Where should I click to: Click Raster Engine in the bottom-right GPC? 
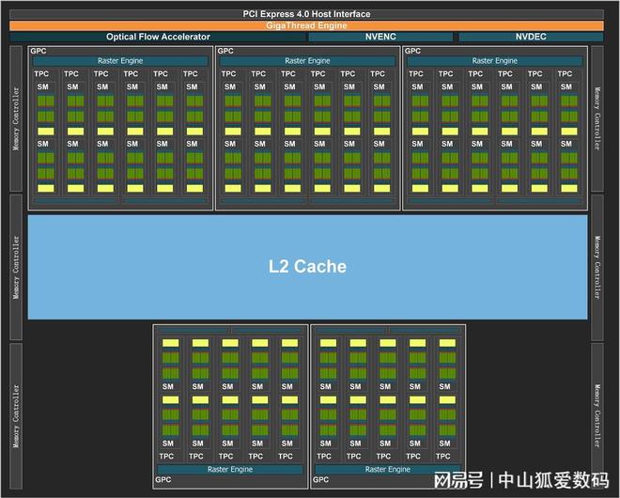[387, 469]
